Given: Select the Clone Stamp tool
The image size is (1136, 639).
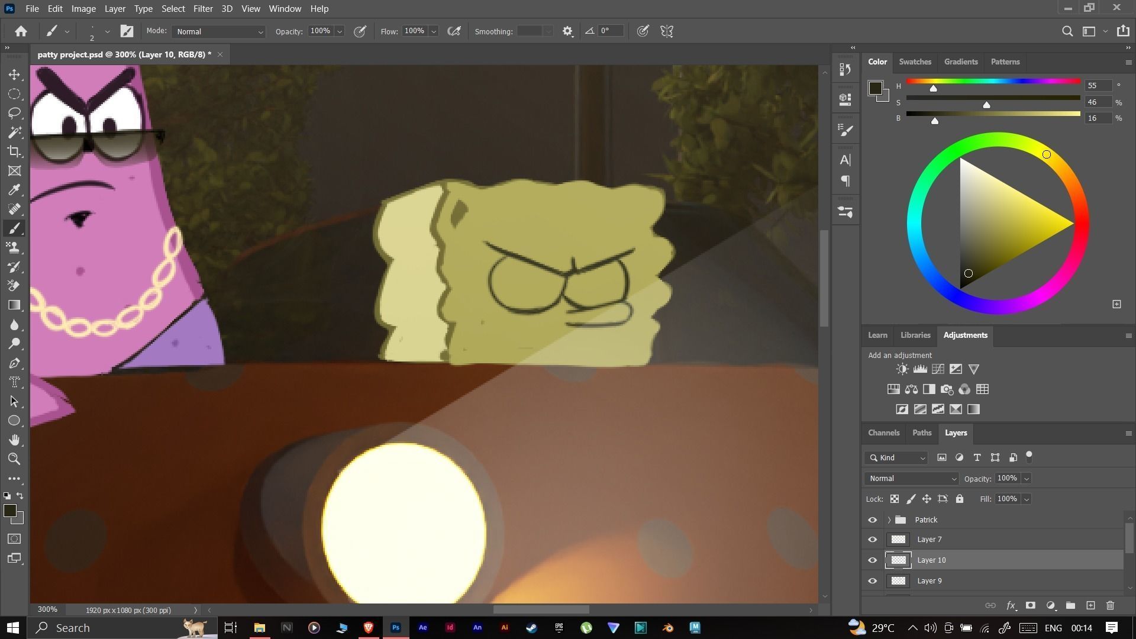Looking at the screenshot, I should pyautogui.click(x=15, y=248).
